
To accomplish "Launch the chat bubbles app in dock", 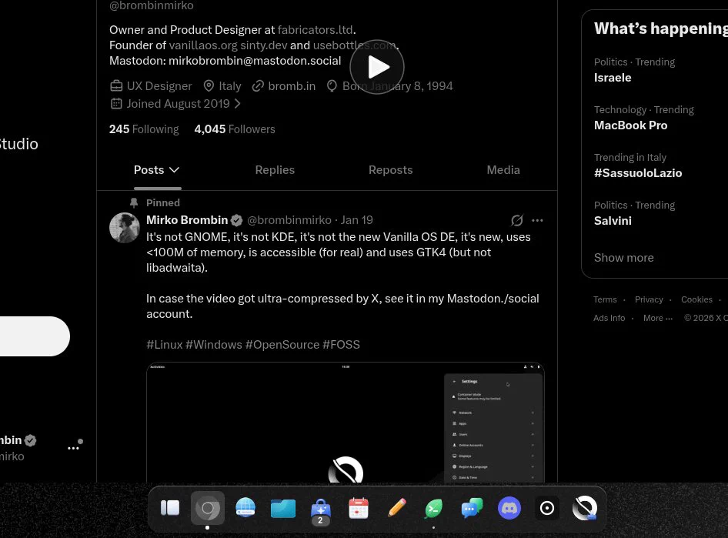I will pos(472,508).
